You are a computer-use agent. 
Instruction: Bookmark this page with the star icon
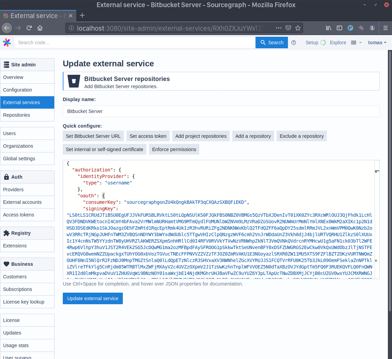(298, 28)
